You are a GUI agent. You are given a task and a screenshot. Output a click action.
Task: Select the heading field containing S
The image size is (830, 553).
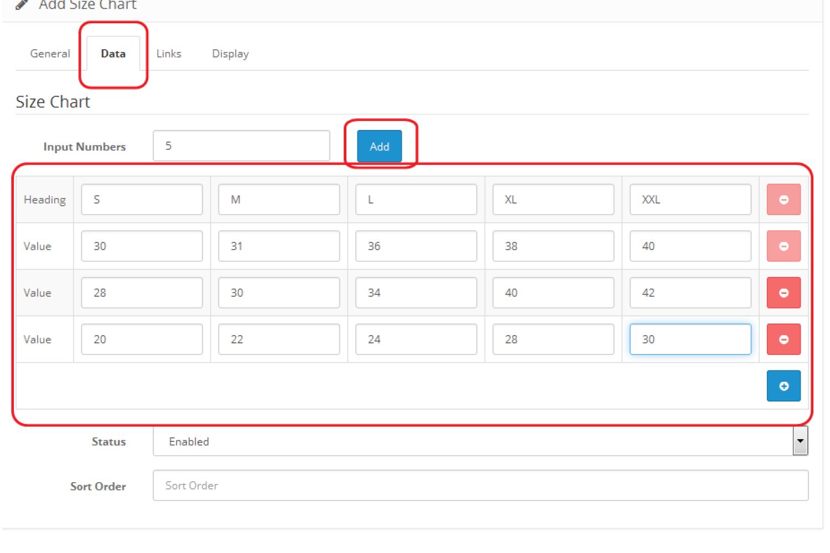(x=142, y=199)
